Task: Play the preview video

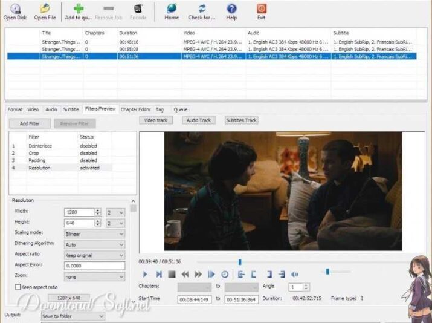Action: tap(145, 274)
